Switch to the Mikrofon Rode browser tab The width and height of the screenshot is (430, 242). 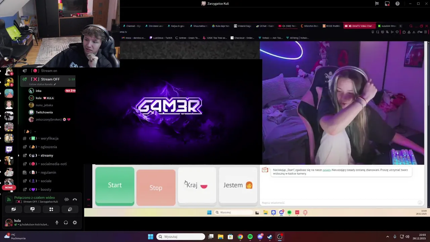[x=309, y=26]
